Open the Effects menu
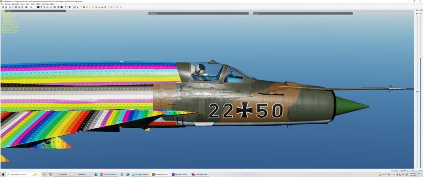This screenshot has width=423, height=177. coord(38,4)
